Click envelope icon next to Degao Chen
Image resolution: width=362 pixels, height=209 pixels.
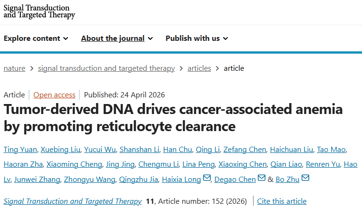click(261, 179)
